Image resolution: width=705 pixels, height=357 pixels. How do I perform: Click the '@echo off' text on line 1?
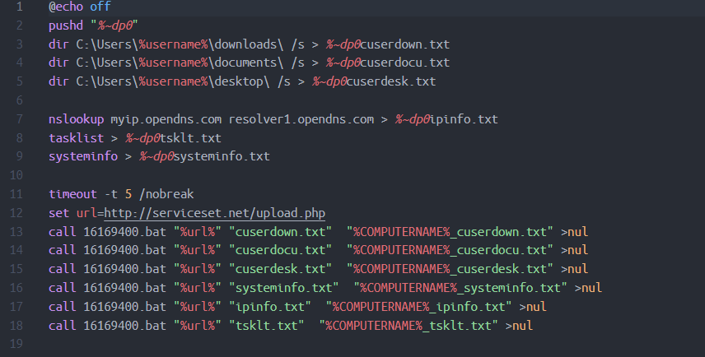point(80,7)
